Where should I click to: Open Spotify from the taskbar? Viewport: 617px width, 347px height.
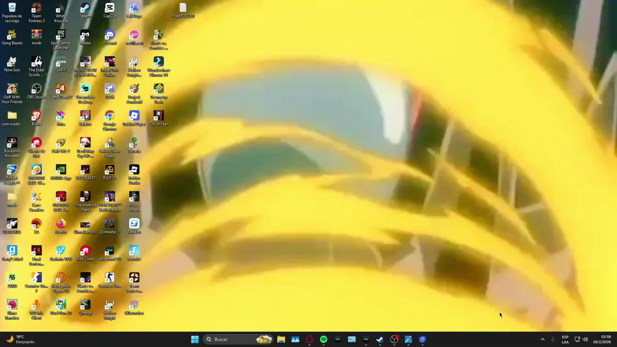[x=323, y=339]
